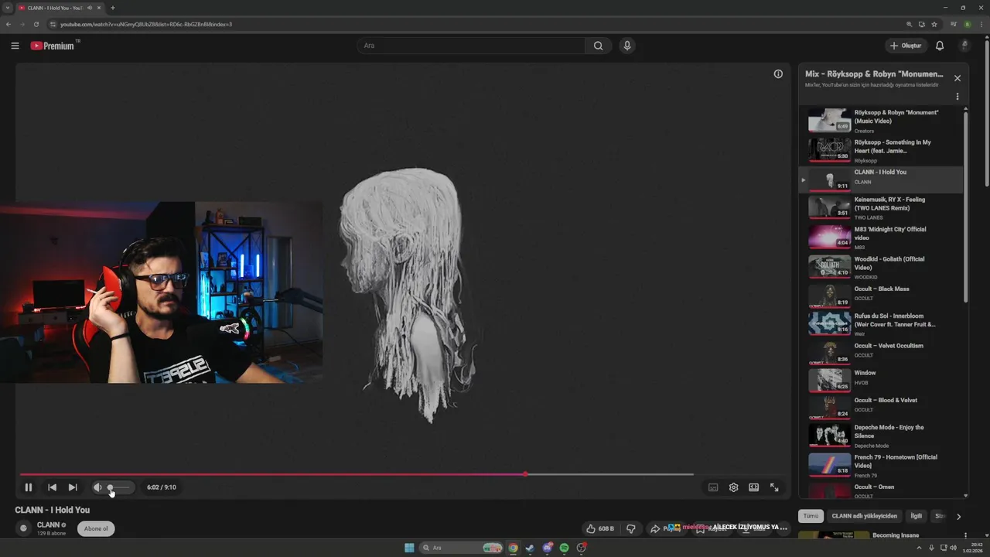Mute the tab via its speaker icon
The height and width of the screenshot is (557, 990).
point(89,8)
